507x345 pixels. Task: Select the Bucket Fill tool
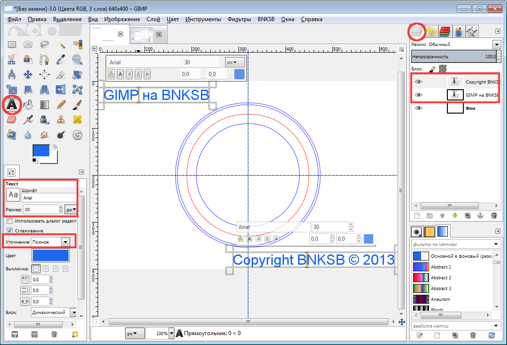[28, 104]
